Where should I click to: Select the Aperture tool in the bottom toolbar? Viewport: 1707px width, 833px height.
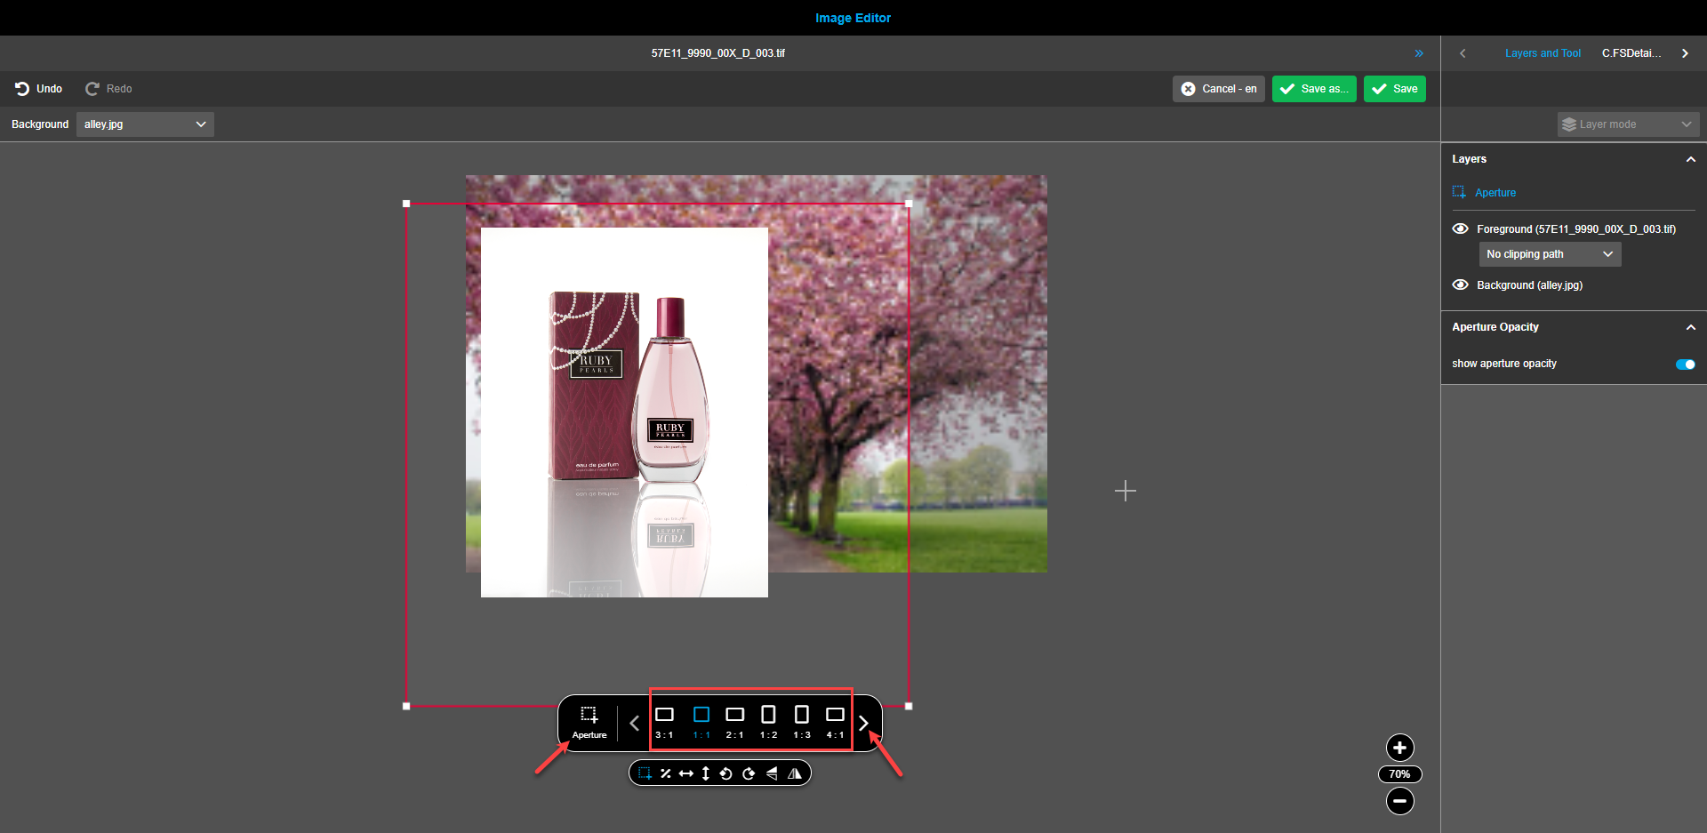(x=588, y=722)
